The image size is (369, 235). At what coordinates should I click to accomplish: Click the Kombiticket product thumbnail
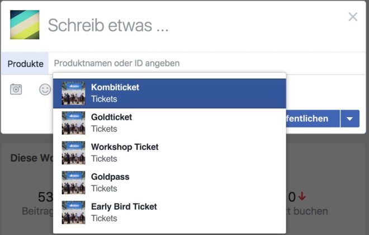[x=73, y=93]
